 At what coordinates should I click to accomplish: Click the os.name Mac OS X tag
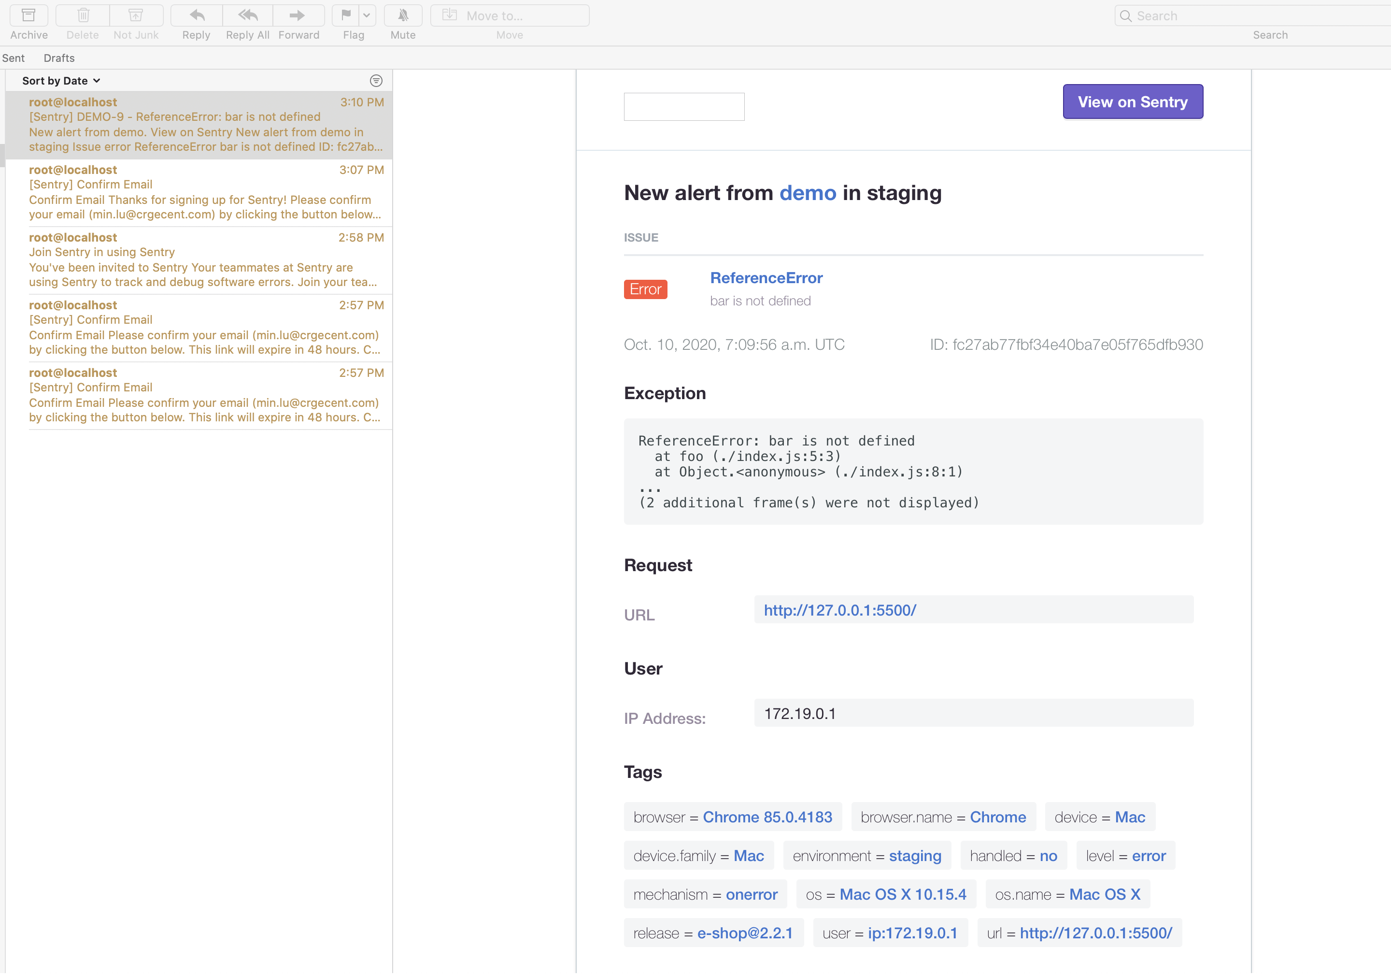click(1067, 894)
